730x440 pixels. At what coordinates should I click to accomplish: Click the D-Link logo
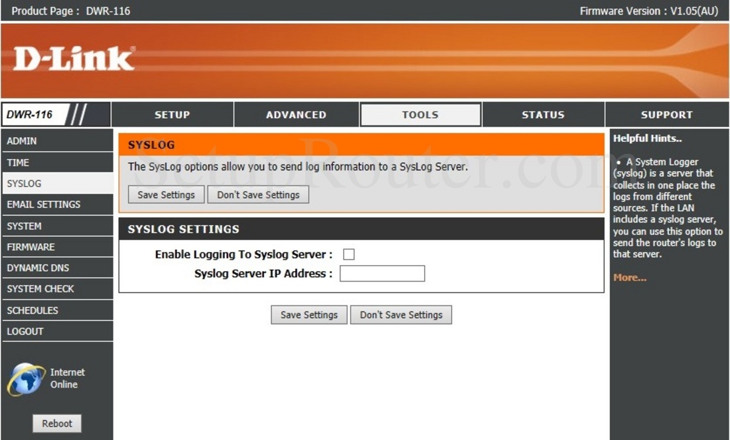(74, 58)
